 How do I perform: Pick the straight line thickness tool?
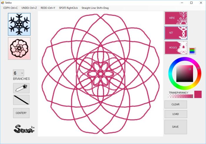21,100
